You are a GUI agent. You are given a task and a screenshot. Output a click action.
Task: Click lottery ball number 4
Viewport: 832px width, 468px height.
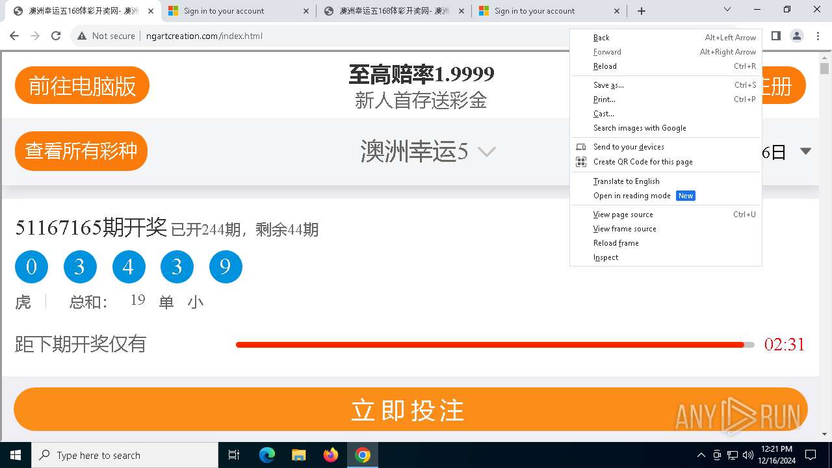click(128, 266)
